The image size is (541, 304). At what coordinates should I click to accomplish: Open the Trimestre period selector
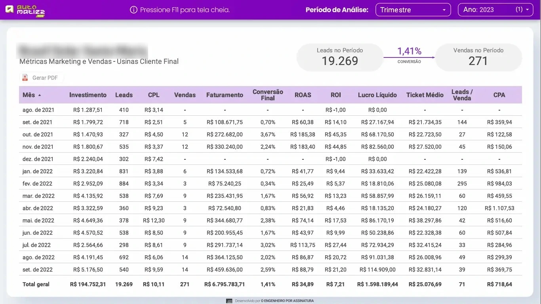tap(413, 10)
